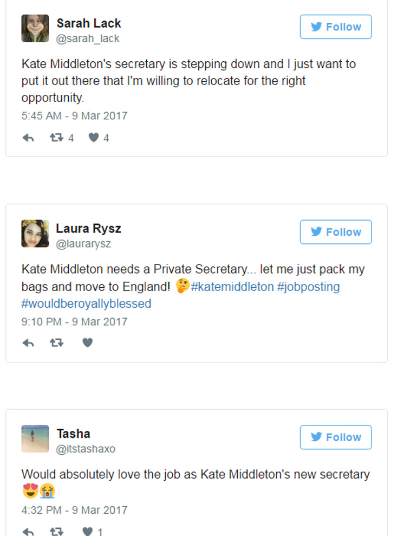The width and height of the screenshot is (417, 536).
Task: Follow Tasha's account
Action: coord(336,437)
